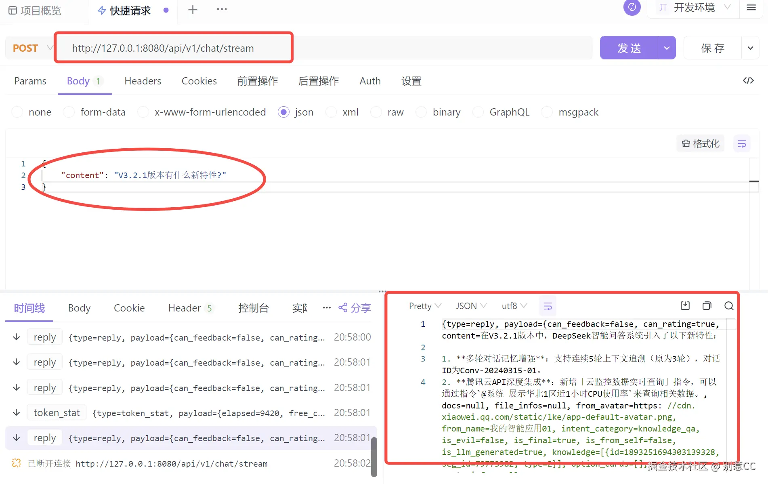This screenshot has width=768, height=484.
Task: Switch to the 时间线 response tab
Action: [x=29, y=308]
